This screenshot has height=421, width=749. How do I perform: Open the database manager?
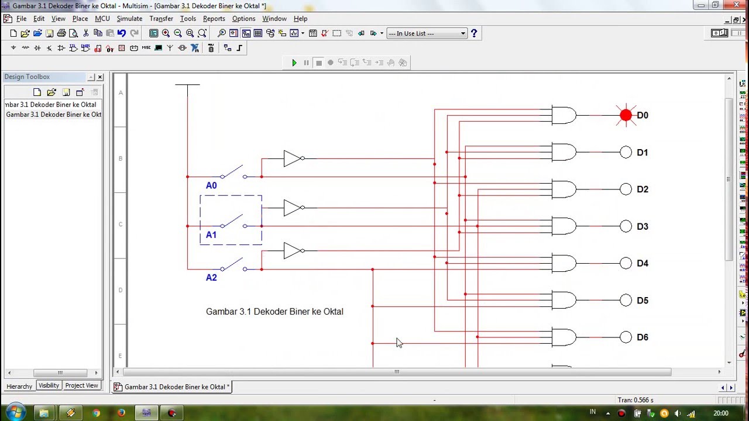(x=270, y=33)
